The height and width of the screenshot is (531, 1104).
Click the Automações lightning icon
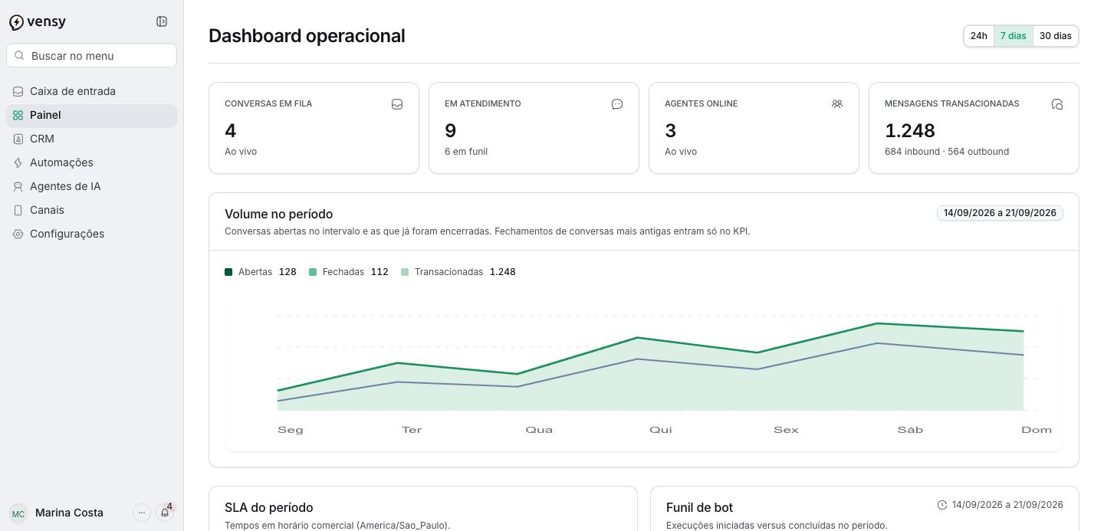coord(18,162)
